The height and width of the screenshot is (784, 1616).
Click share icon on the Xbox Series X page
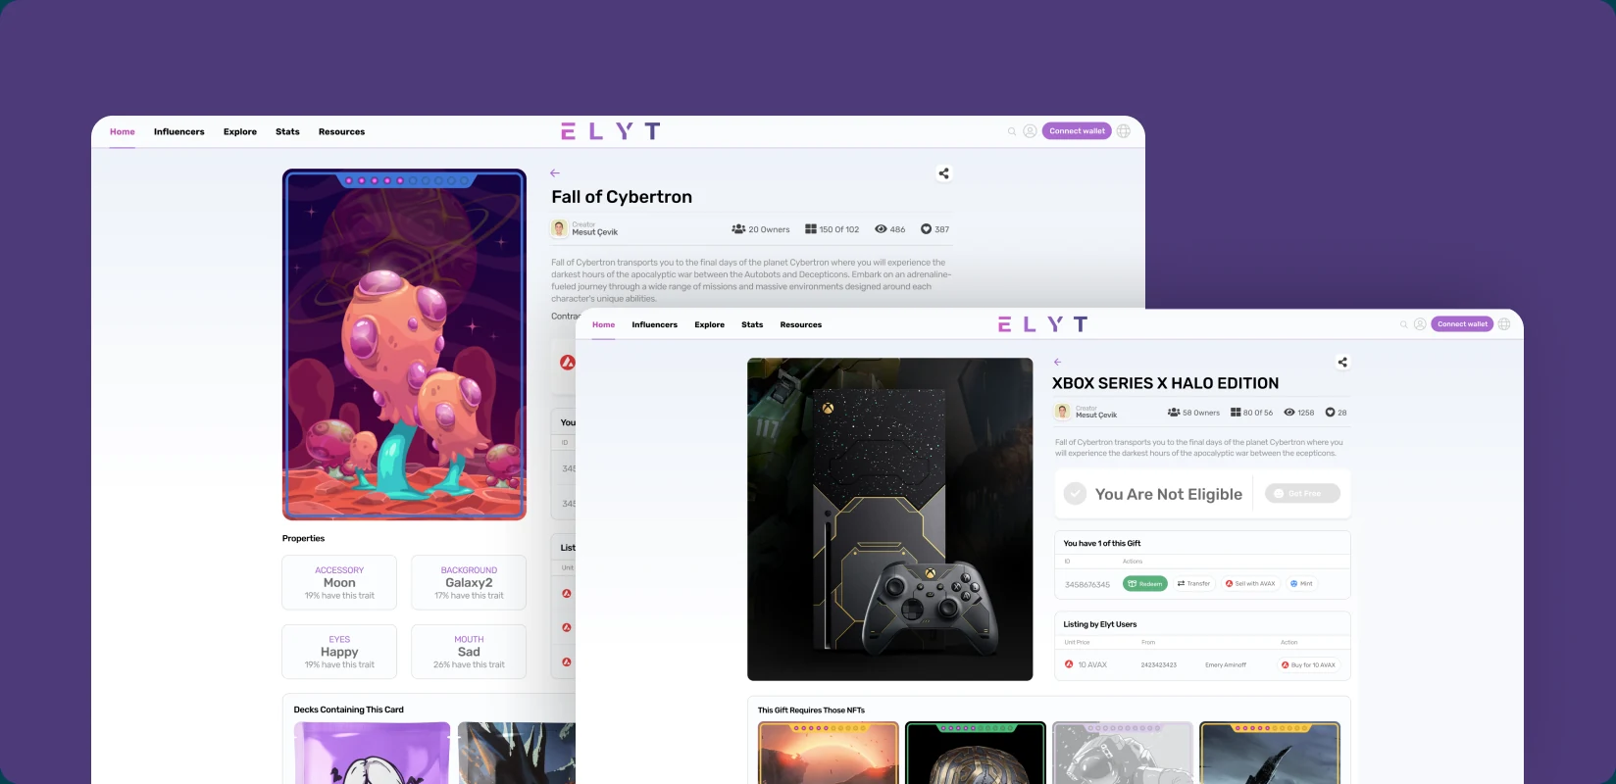(x=1342, y=363)
